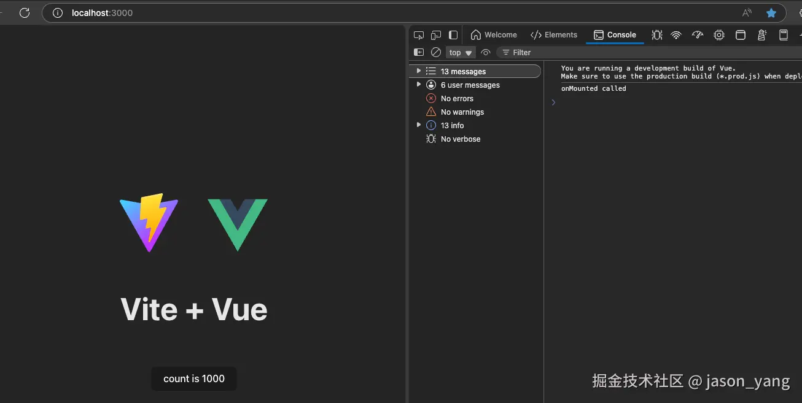Screen dimensions: 802x403
Task: Select the No errors row
Action: (475, 99)
